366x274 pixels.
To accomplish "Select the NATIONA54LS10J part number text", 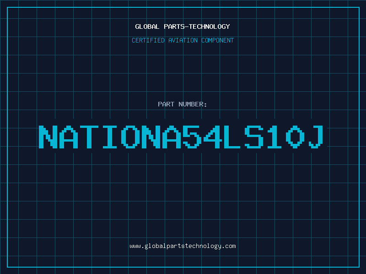I will click(x=183, y=137).
